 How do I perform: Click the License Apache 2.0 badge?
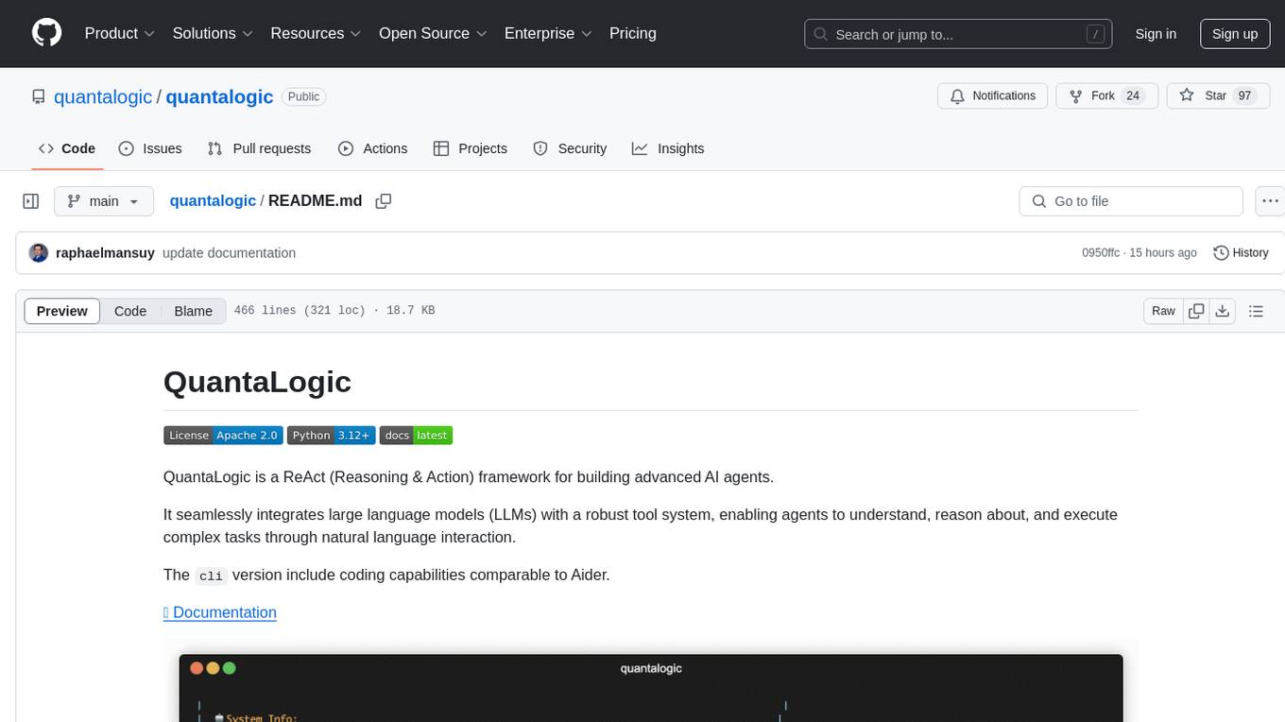pyautogui.click(x=223, y=435)
